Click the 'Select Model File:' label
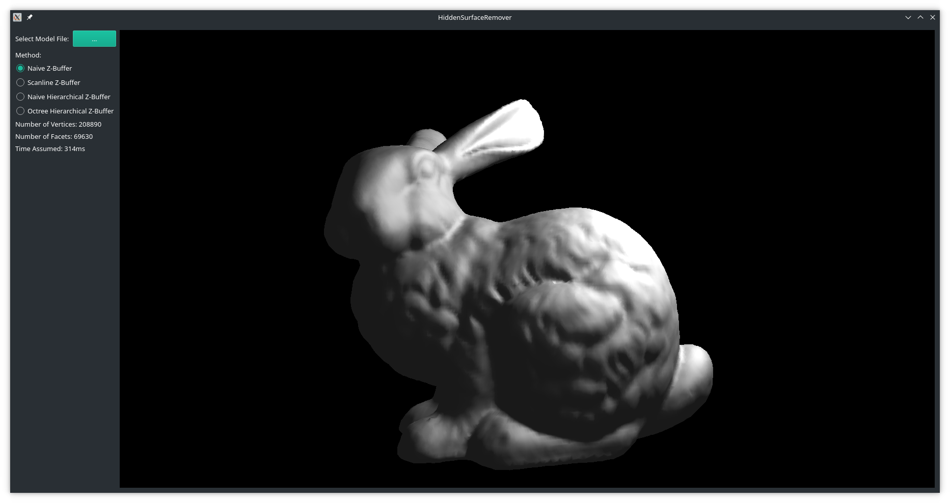 point(42,39)
